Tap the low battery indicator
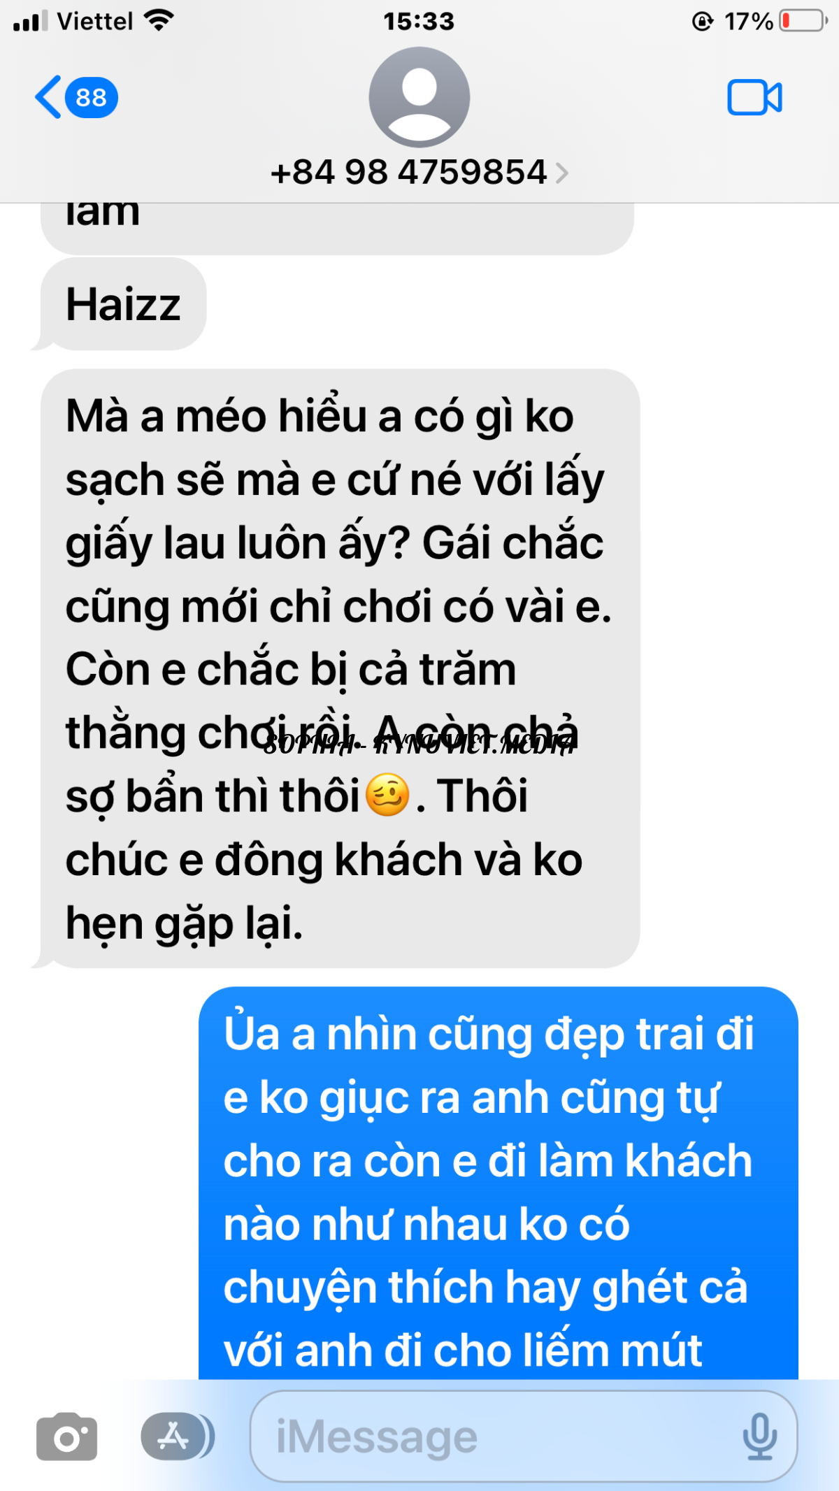Image resolution: width=839 pixels, height=1491 pixels. 804,21
